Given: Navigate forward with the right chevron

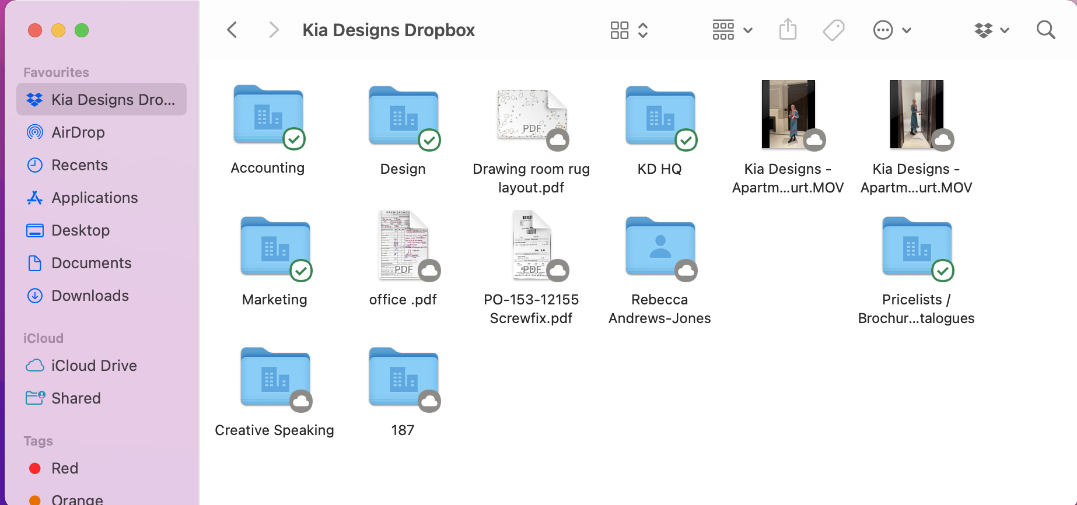Looking at the screenshot, I should pyautogui.click(x=273, y=30).
